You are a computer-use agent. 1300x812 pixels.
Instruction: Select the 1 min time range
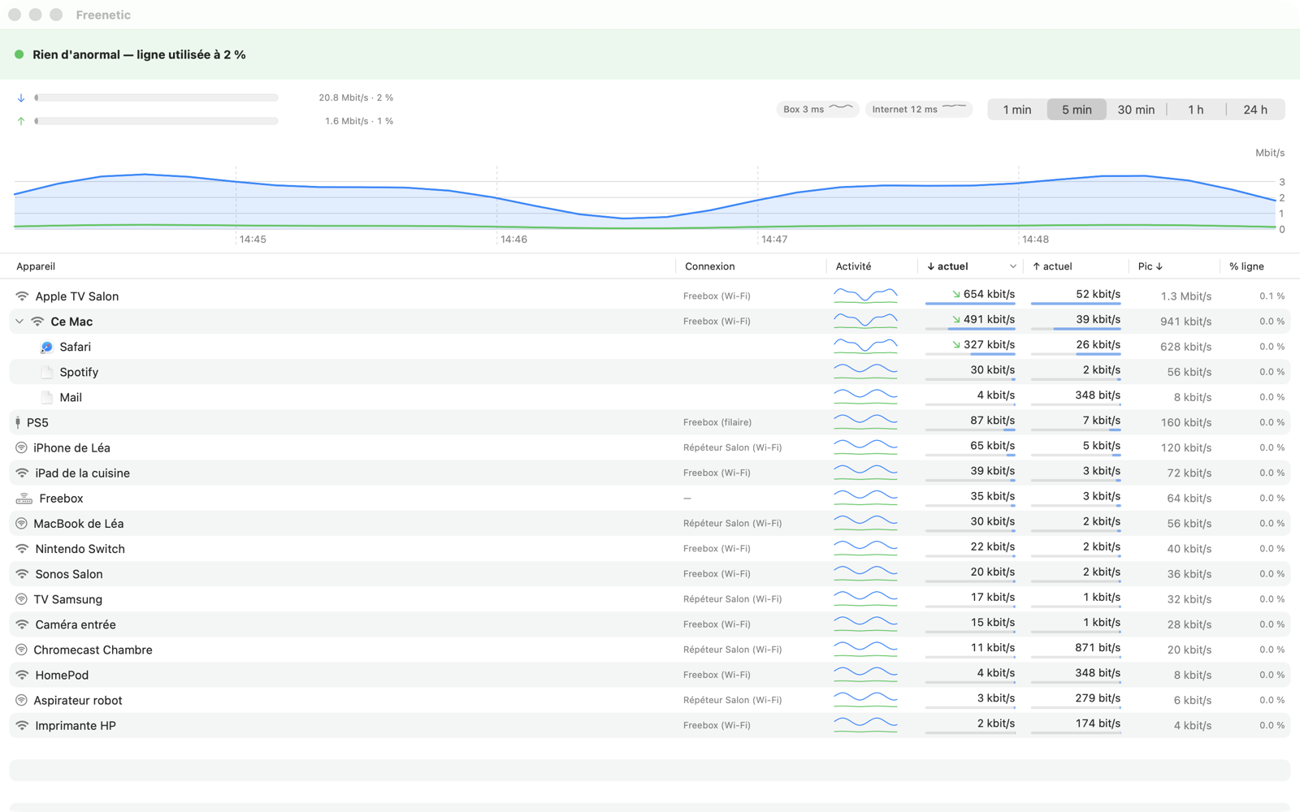1017,110
